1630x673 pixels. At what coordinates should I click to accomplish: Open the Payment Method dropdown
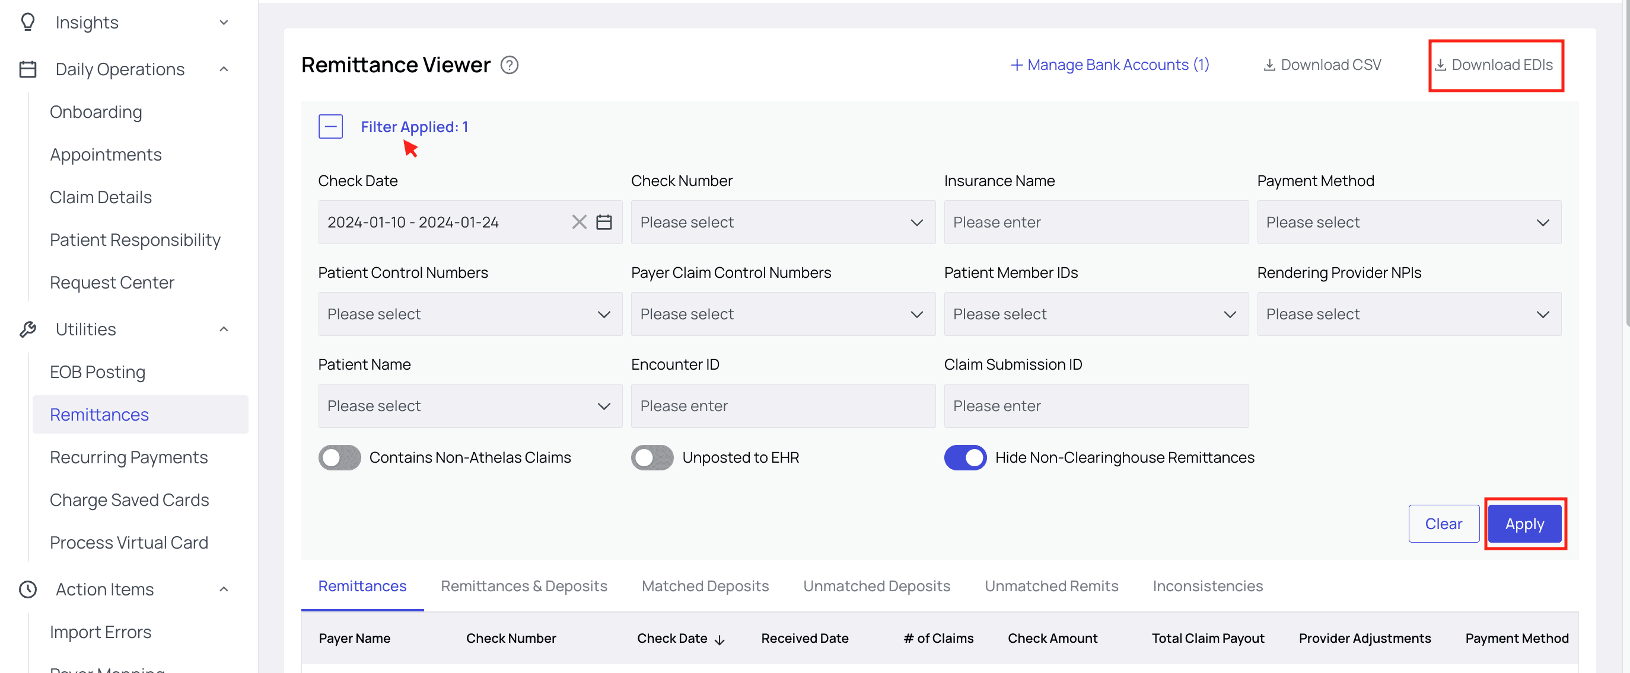click(x=1409, y=222)
